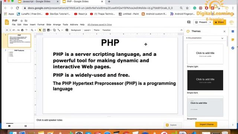This screenshot has width=238, height=134.
Task: Open the Explore button
Action: (x=173, y=125)
